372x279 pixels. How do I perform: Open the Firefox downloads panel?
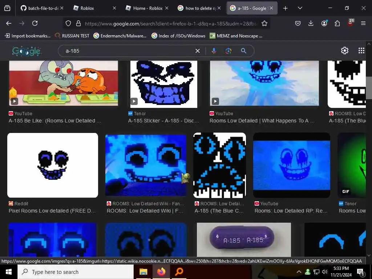click(311, 23)
